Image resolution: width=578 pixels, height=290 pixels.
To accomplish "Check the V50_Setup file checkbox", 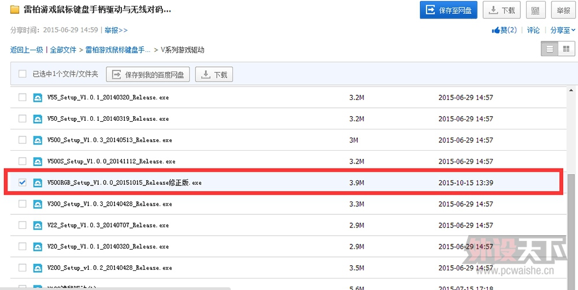I will pyautogui.click(x=23, y=118).
